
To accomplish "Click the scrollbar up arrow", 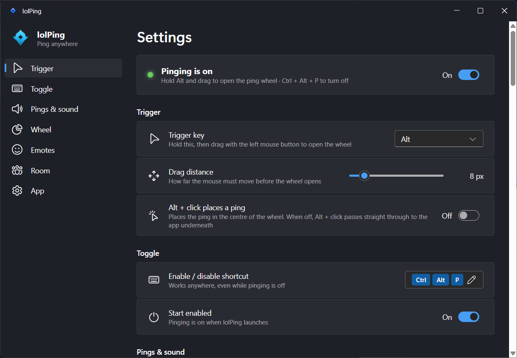I will pos(513,26).
